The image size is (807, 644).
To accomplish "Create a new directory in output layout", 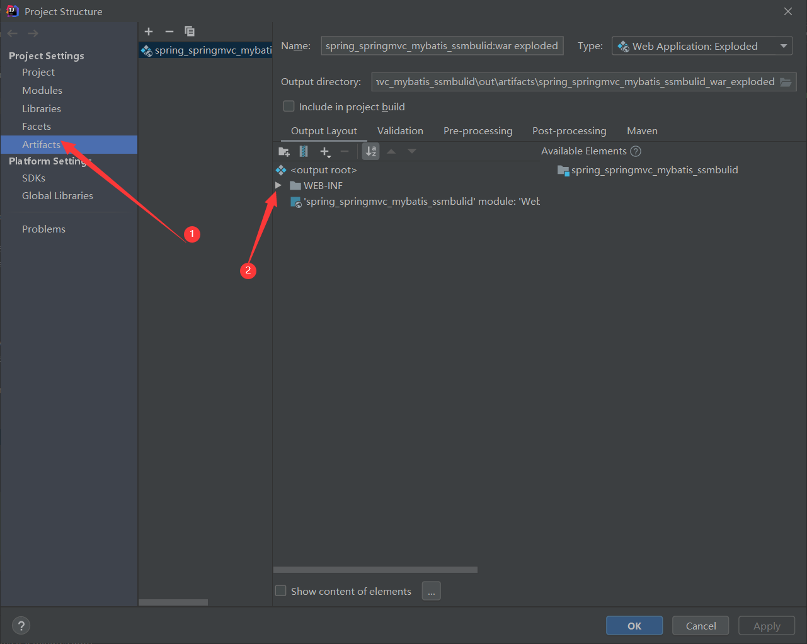I will [283, 151].
